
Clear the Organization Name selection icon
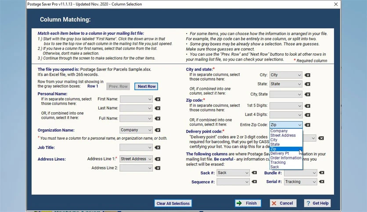coord(158,130)
